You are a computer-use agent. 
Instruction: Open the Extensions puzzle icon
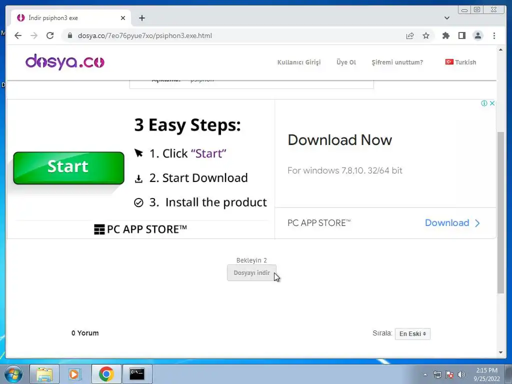coord(445,35)
